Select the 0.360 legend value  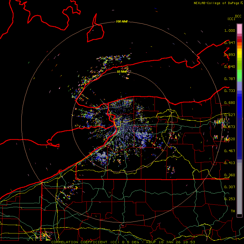point(230,175)
